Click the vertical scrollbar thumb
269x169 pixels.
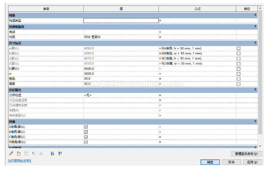tap(260, 72)
